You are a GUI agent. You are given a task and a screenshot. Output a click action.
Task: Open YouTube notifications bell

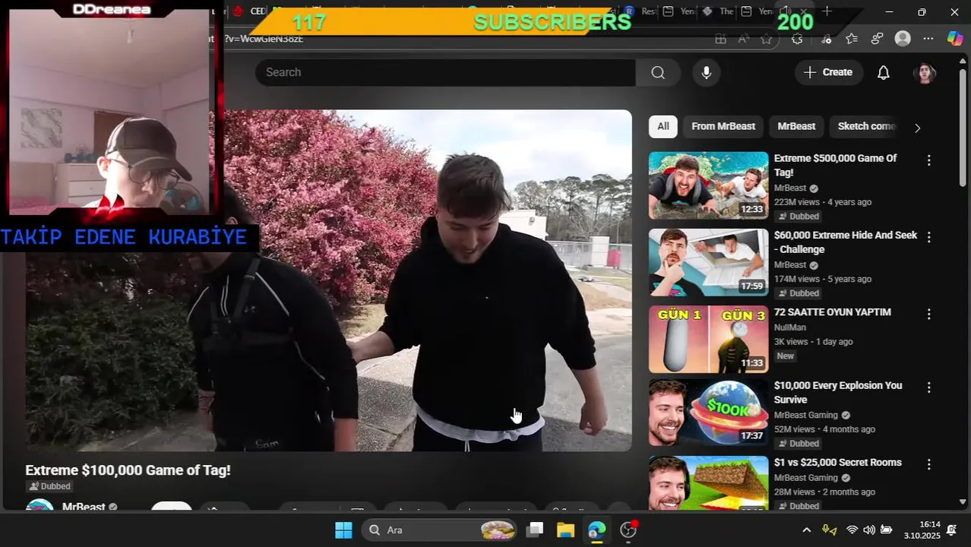(x=883, y=72)
